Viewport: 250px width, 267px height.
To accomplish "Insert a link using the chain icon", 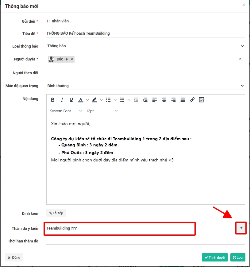I will (x=192, y=100).
